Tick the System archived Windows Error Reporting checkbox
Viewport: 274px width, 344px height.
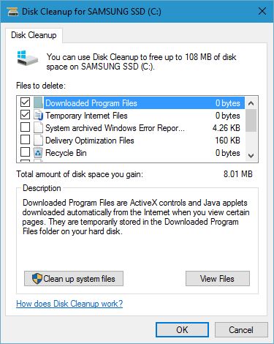[x=26, y=127]
